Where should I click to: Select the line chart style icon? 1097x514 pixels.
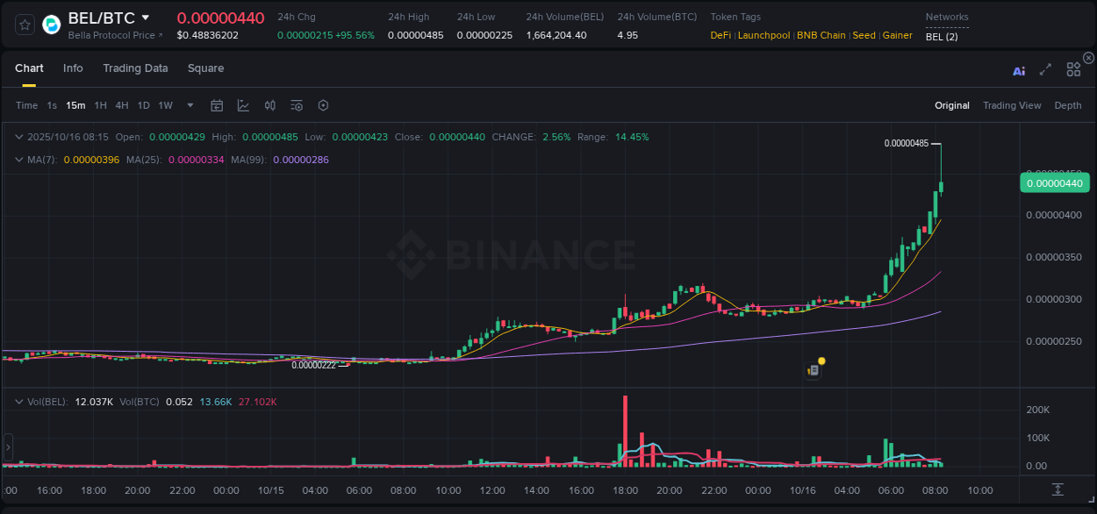(x=243, y=105)
